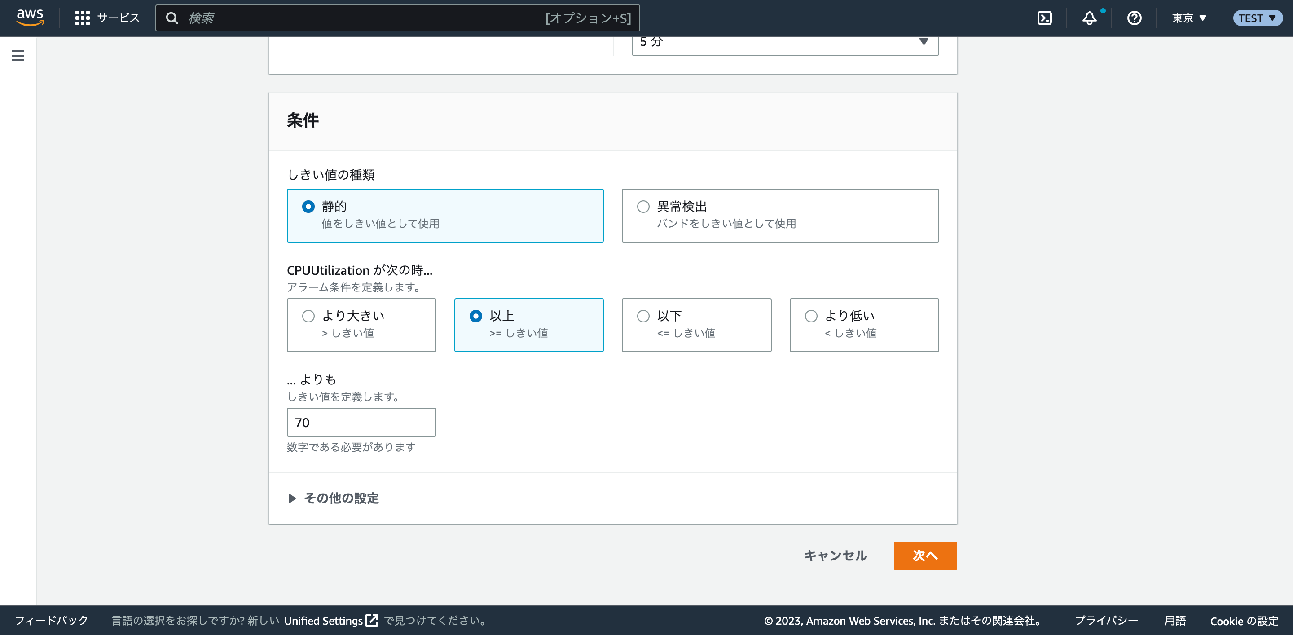Screen dimensions: 1293x635
Task: Open the help question mark icon
Action: point(1134,18)
